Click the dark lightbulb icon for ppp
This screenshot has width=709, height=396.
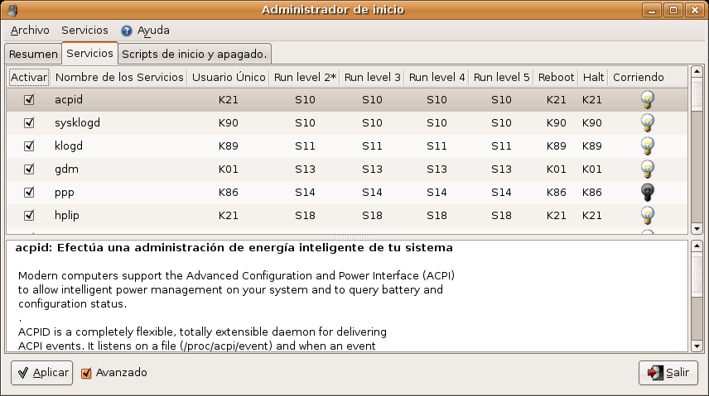pyautogui.click(x=648, y=192)
